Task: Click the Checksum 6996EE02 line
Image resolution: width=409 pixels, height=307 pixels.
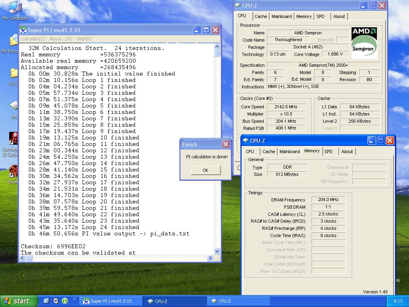Action: [x=53, y=246]
